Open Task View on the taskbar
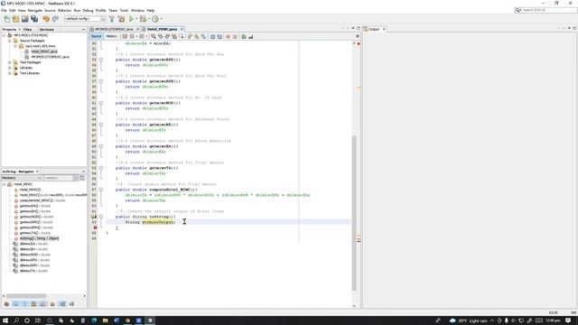This screenshot has height=325, width=578. [x=38, y=320]
